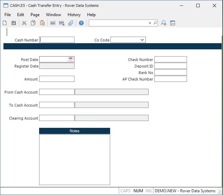Click inside the Notes text area
The width and height of the screenshot is (223, 195).
coord(74,159)
